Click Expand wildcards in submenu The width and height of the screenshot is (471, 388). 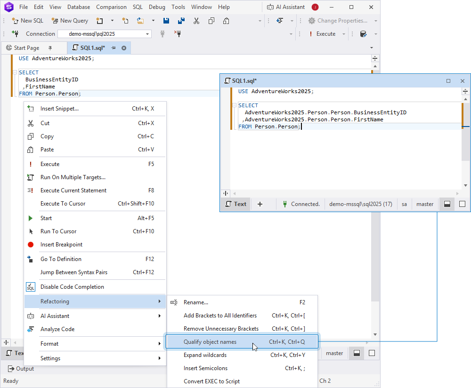[242, 355]
